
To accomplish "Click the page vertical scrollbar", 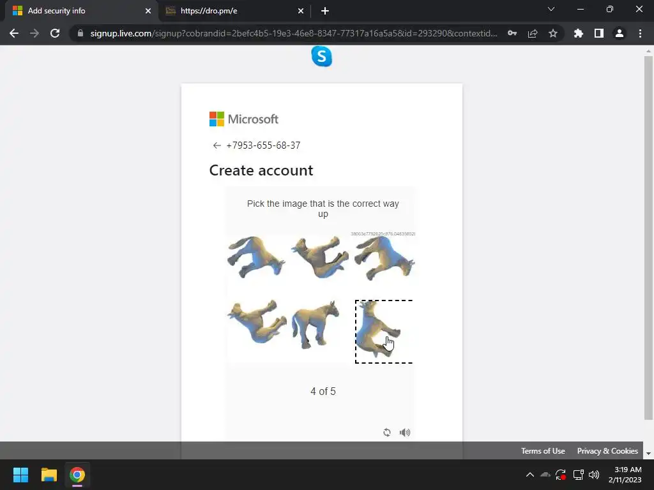I will (648, 237).
